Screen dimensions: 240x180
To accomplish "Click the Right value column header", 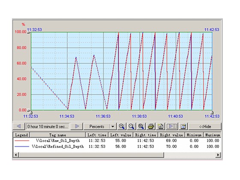I will (x=171, y=135).
